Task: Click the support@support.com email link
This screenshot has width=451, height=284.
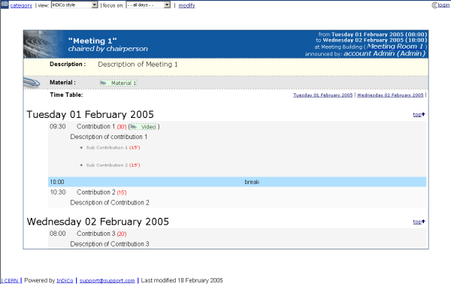Action: tap(107, 281)
